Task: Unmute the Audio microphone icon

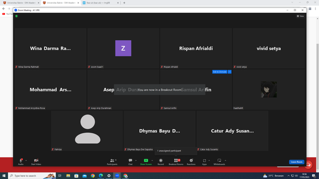Action: click(x=21, y=160)
